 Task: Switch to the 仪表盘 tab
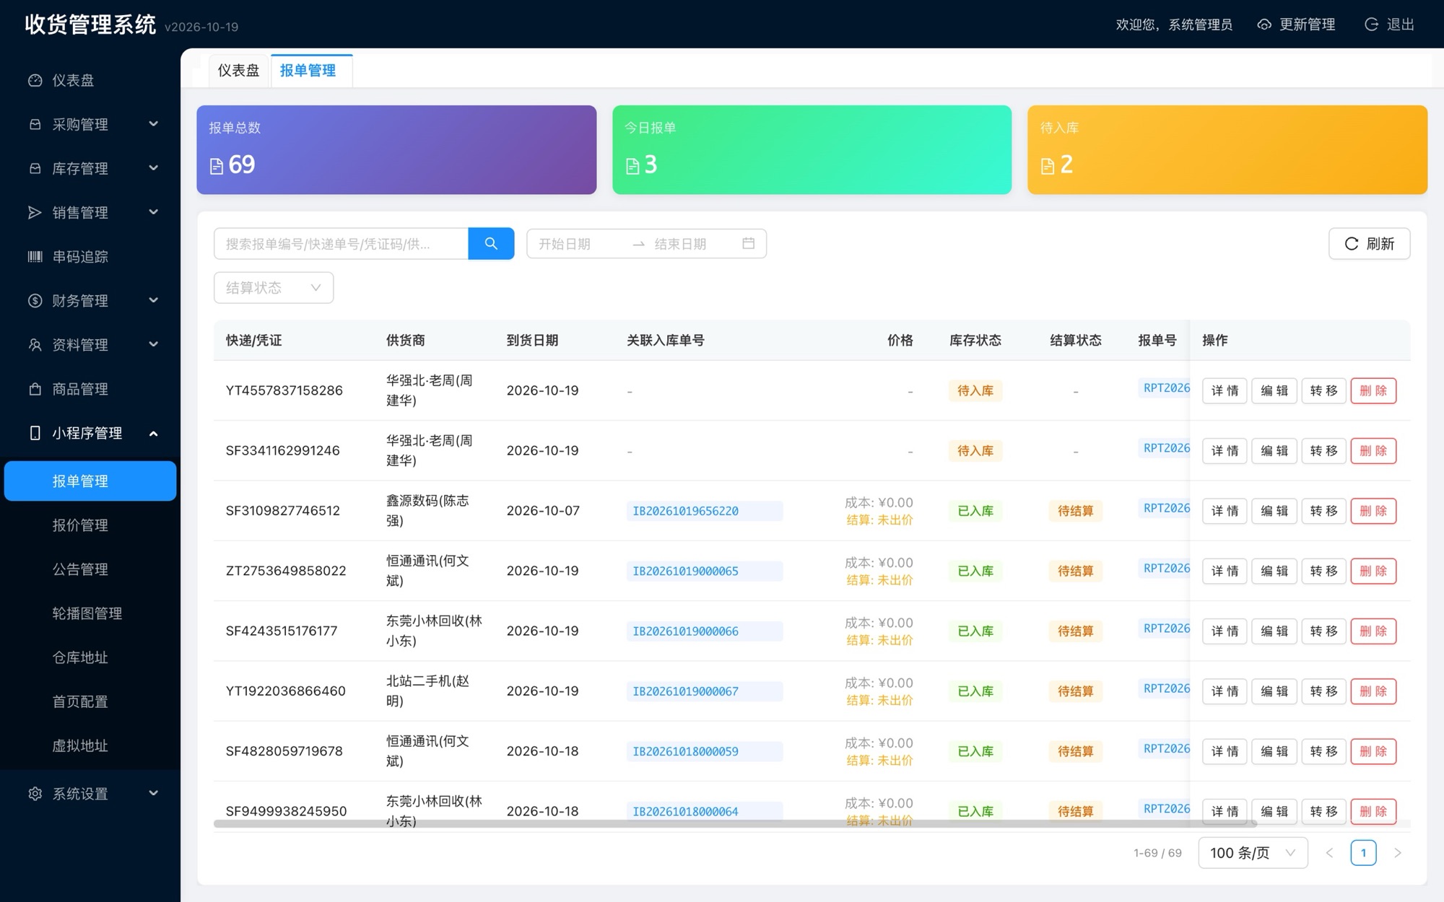[x=238, y=70]
